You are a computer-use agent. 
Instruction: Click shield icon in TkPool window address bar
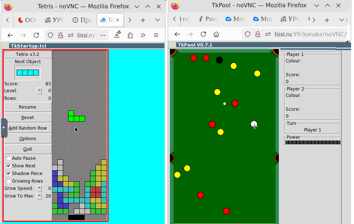point(248,34)
